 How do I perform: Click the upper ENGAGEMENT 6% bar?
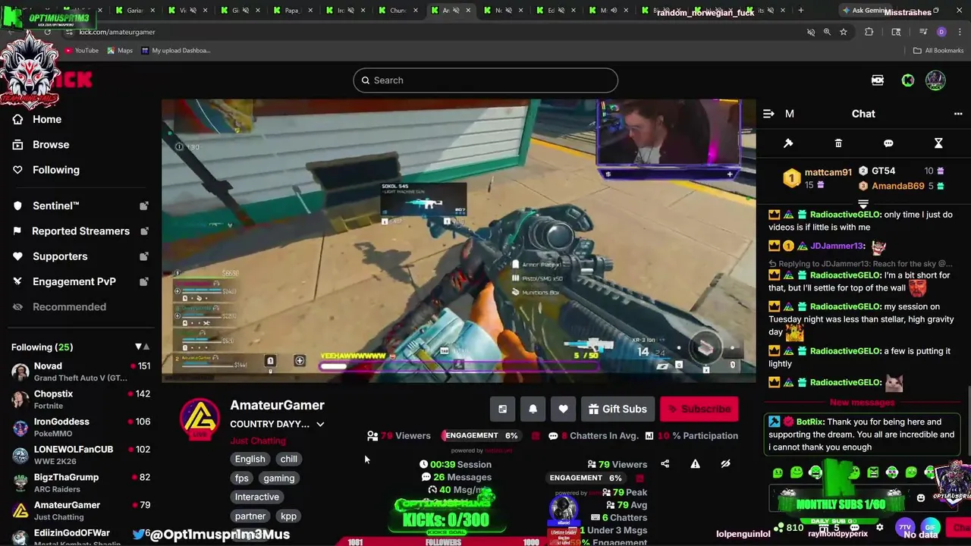480,435
